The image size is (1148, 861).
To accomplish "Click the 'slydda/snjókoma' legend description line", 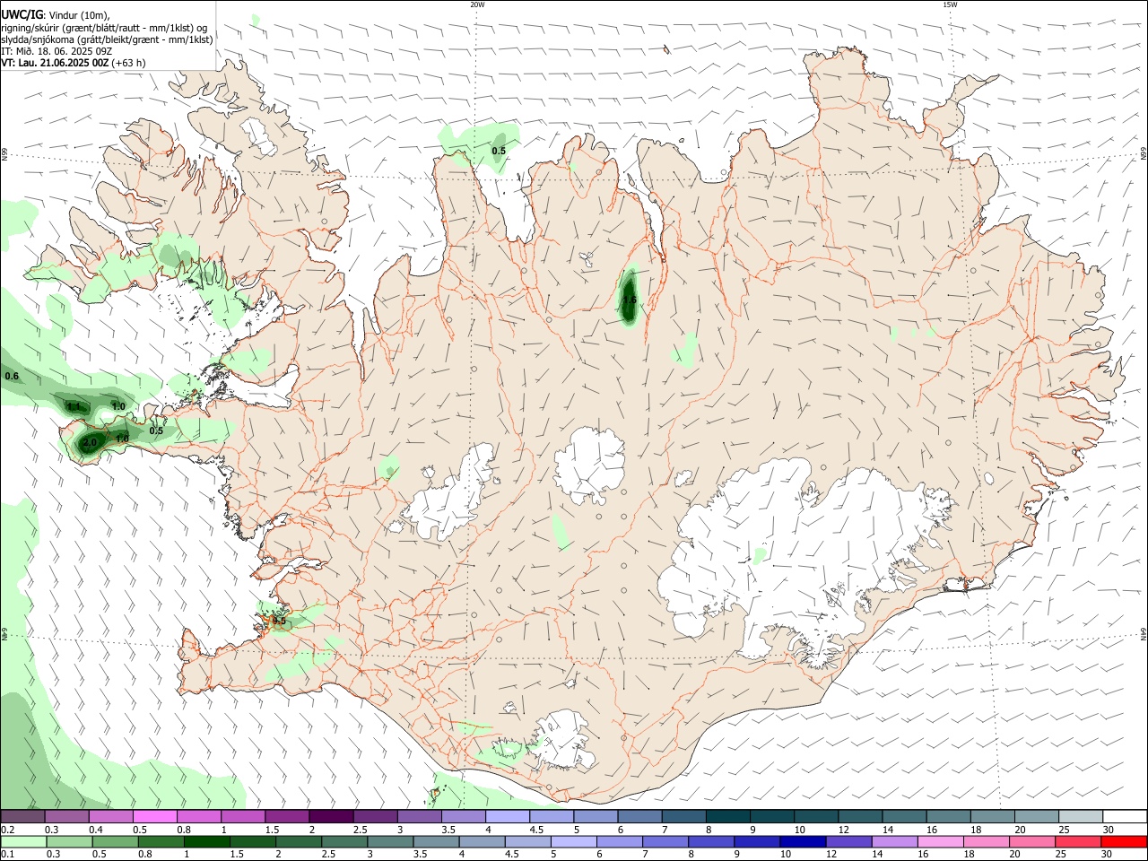I will tap(107, 39).
